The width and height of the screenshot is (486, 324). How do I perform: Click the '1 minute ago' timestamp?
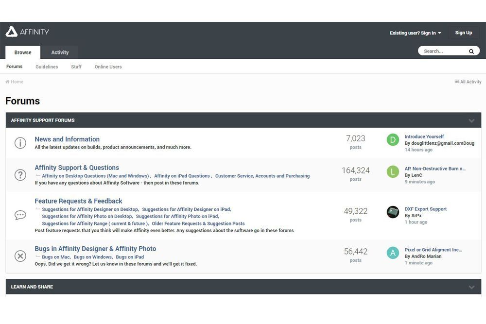[x=418, y=263]
